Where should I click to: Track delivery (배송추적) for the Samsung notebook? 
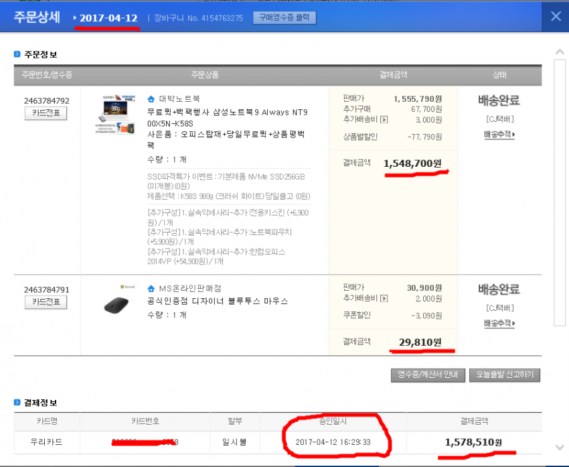pos(499,135)
